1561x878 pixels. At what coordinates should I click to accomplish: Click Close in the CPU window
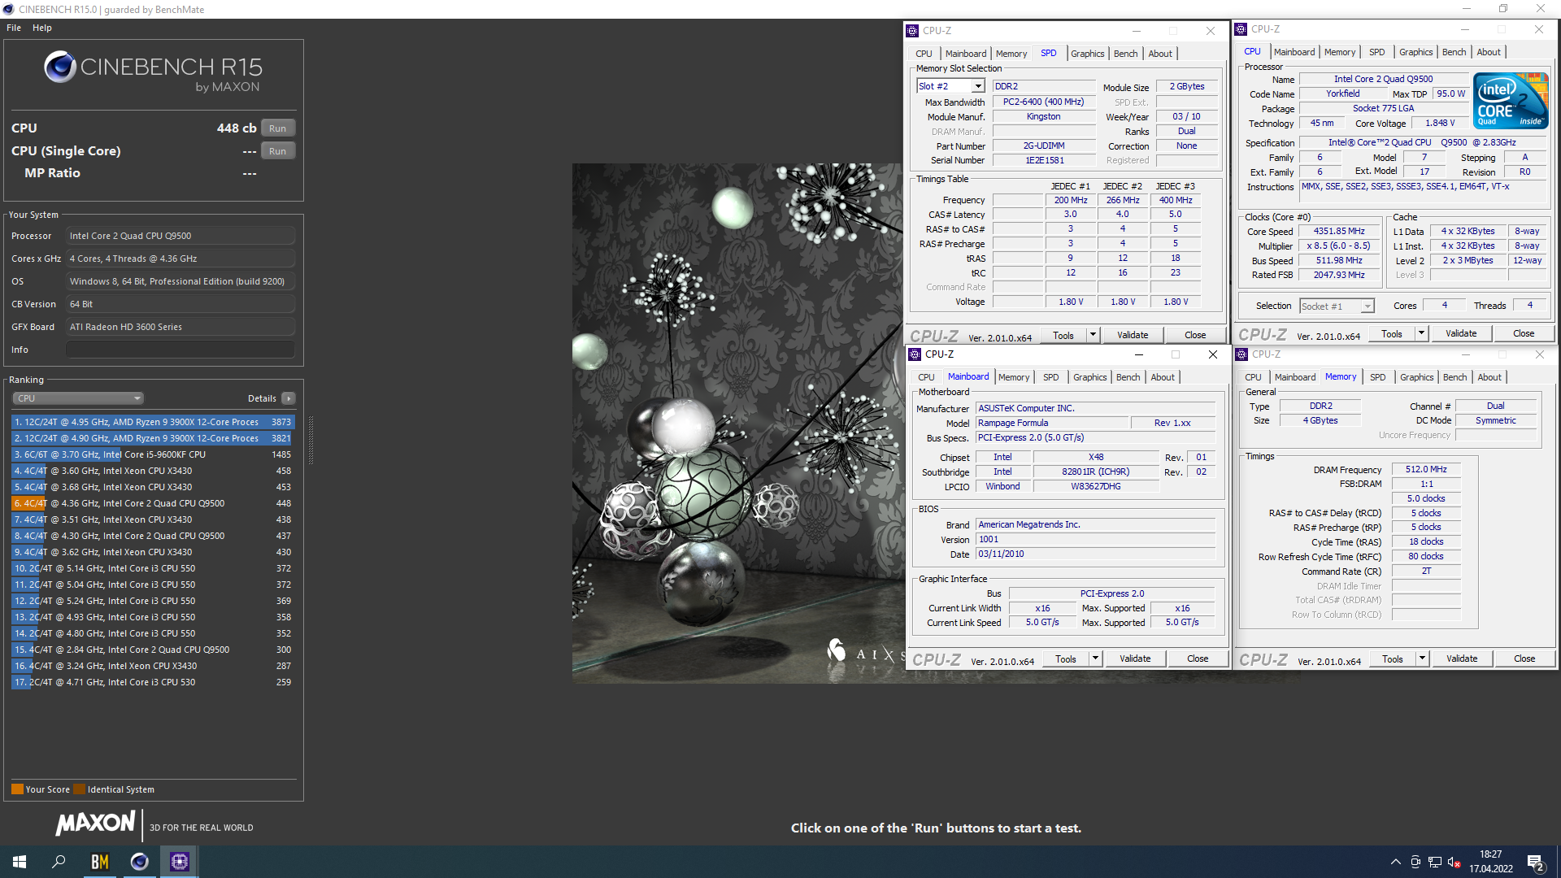click(x=1524, y=333)
